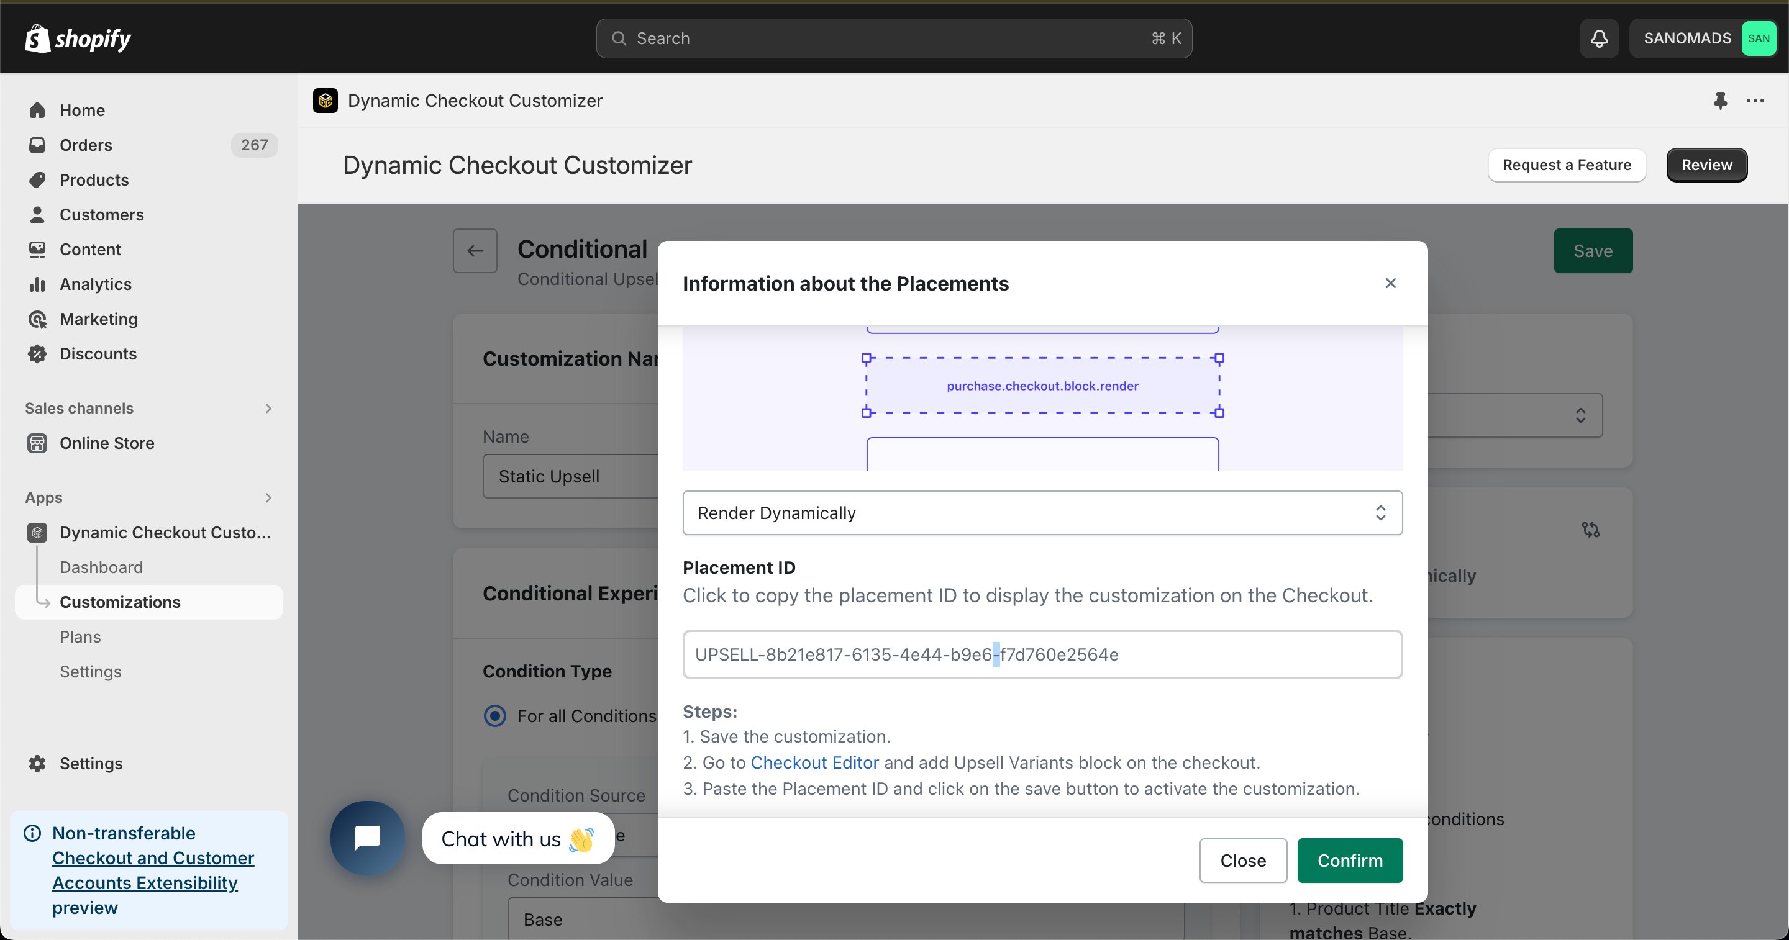Click the Shopify logo
1789x940 pixels.
tap(78, 38)
